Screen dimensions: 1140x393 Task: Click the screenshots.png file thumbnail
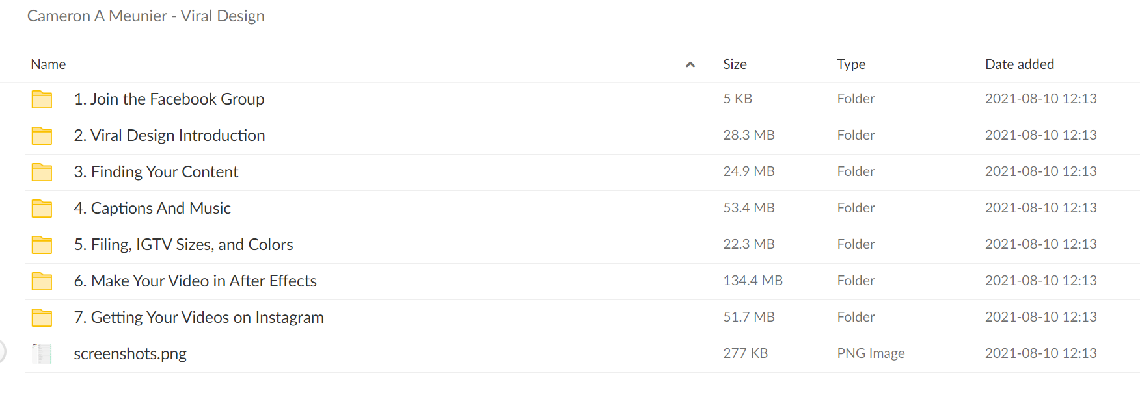pyautogui.click(x=42, y=354)
